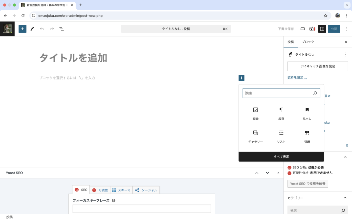Click the フォーカスキーフレーズ text field

pyautogui.click(x=142, y=209)
